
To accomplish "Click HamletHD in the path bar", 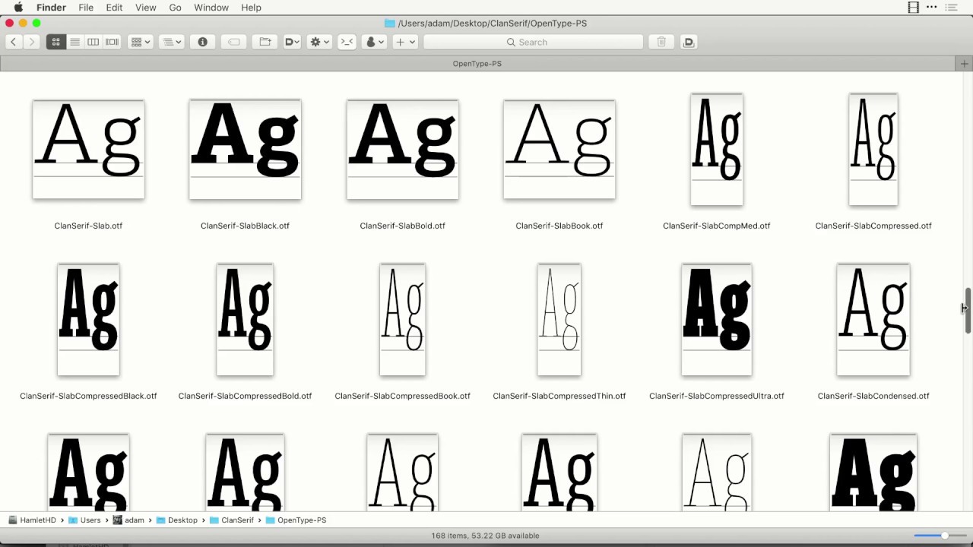I will click(32, 520).
